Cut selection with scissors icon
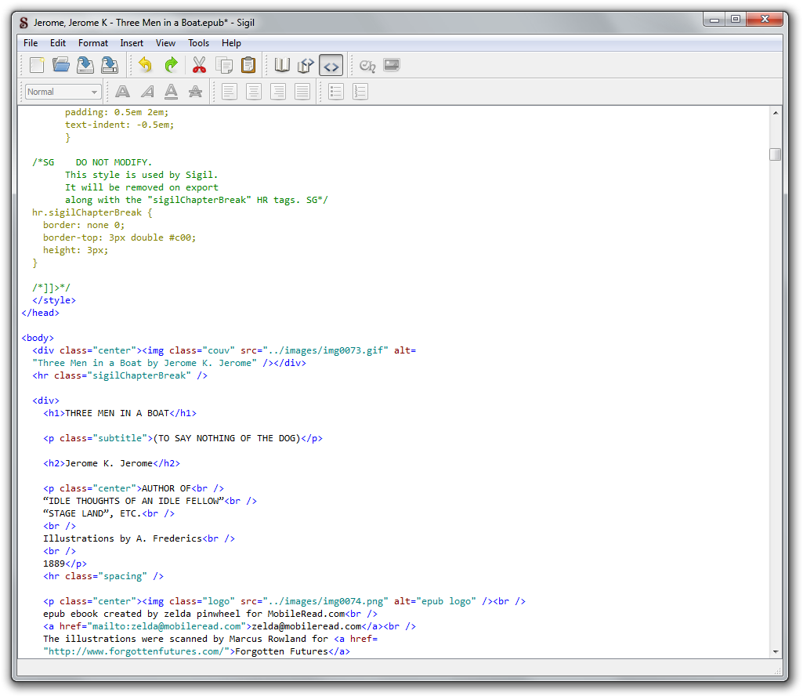803x696 pixels. coord(199,65)
